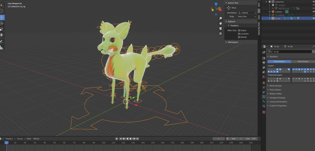Click the fake user shield icon beside lo_rig
The height and width of the screenshot is (151, 315).
tap(313, 52)
